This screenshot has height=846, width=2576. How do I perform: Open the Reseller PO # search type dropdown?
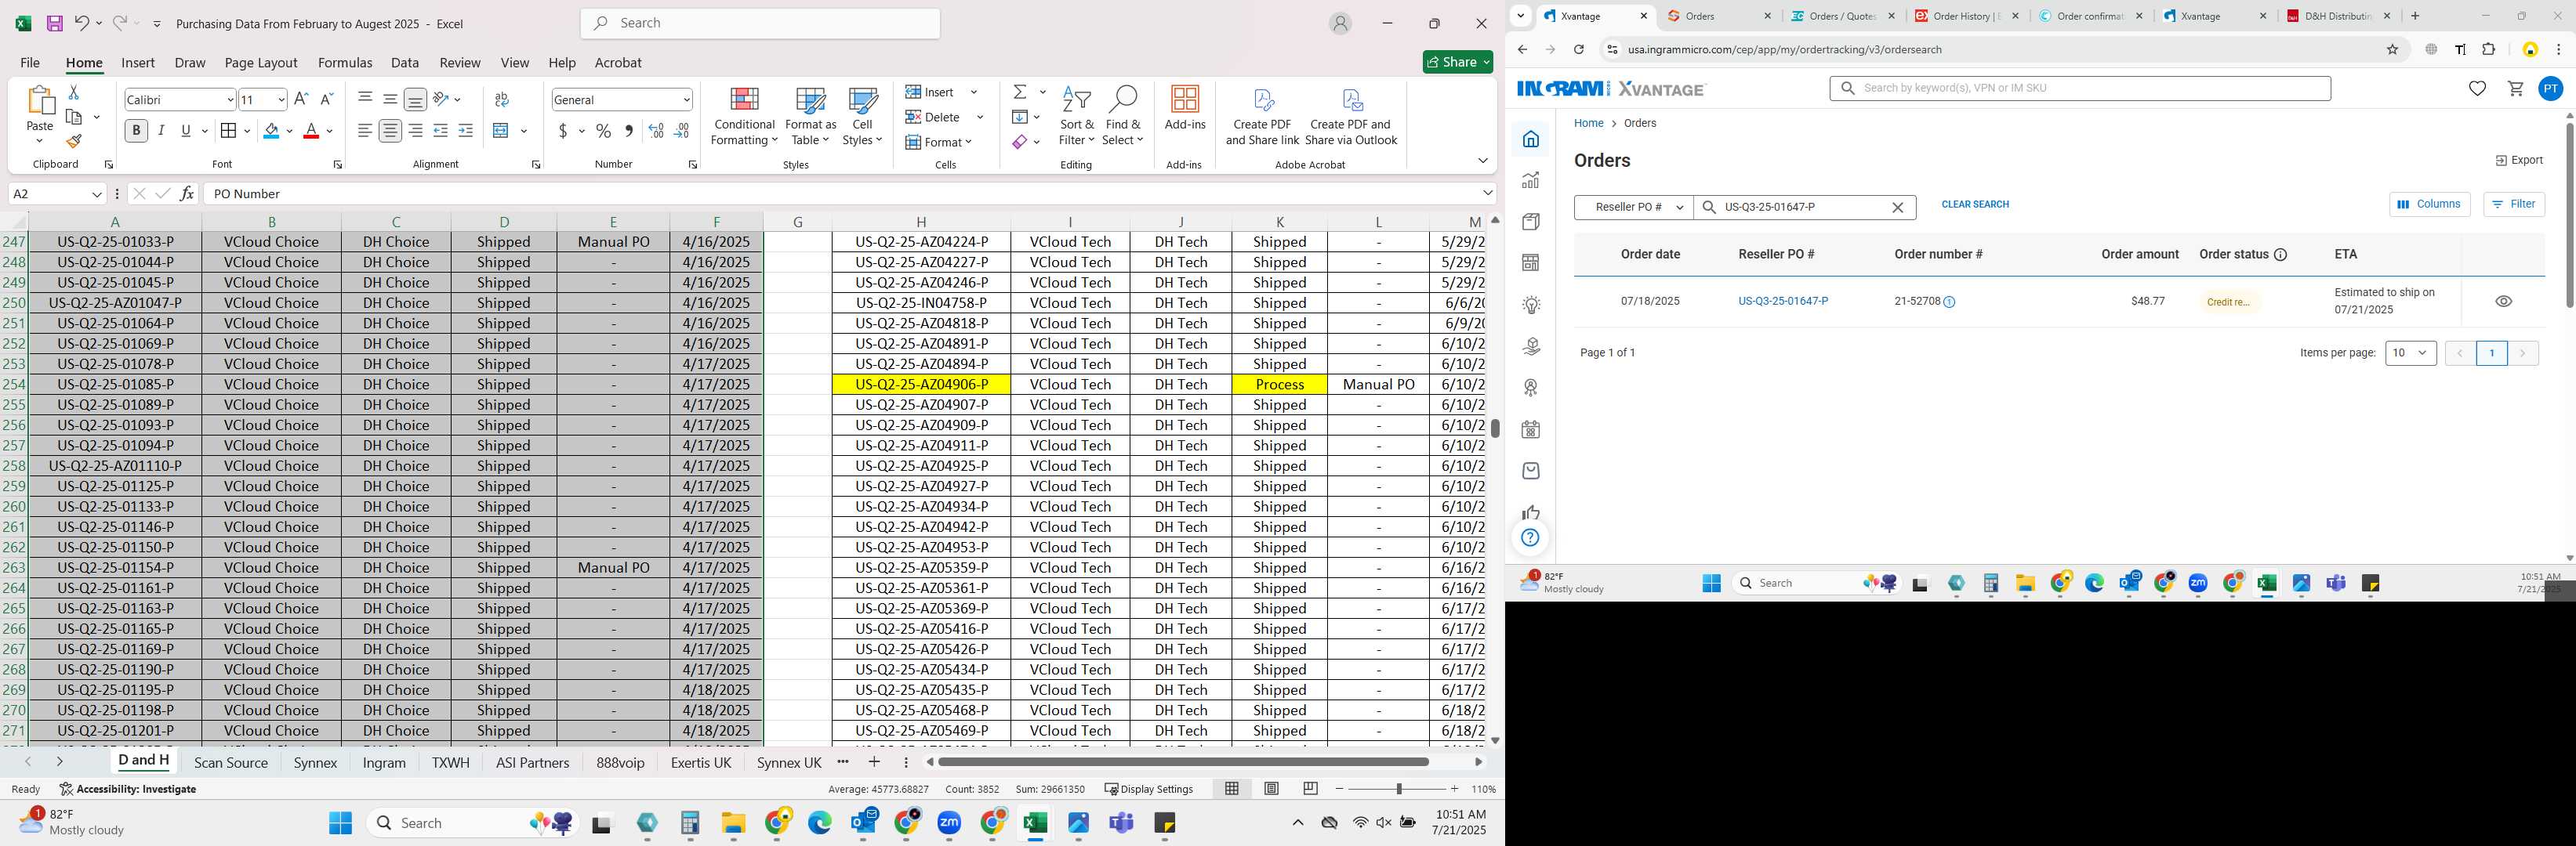point(1634,207)
